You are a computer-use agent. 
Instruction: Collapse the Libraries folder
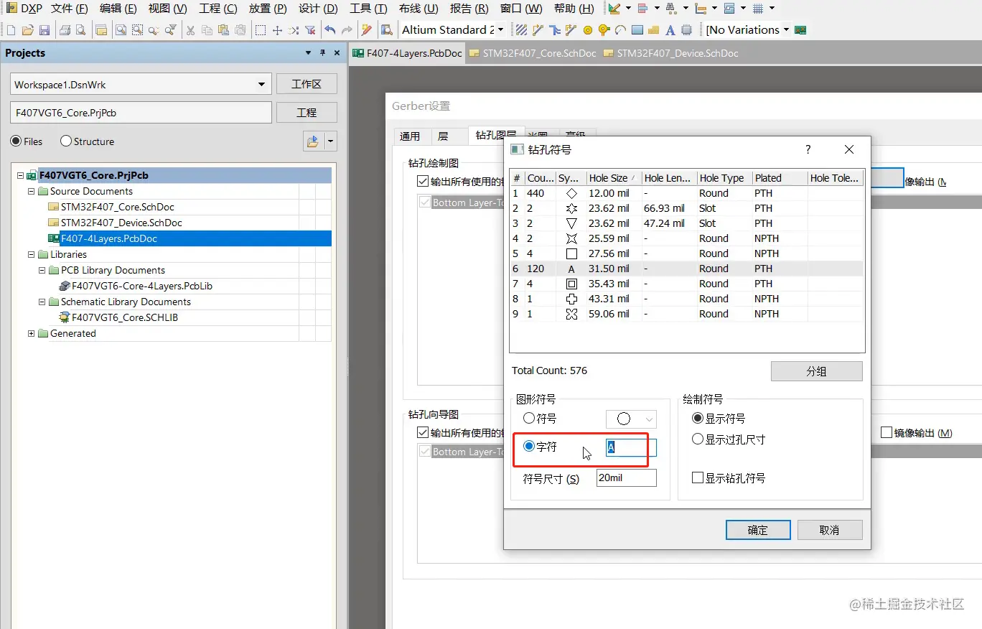[32, 255]
